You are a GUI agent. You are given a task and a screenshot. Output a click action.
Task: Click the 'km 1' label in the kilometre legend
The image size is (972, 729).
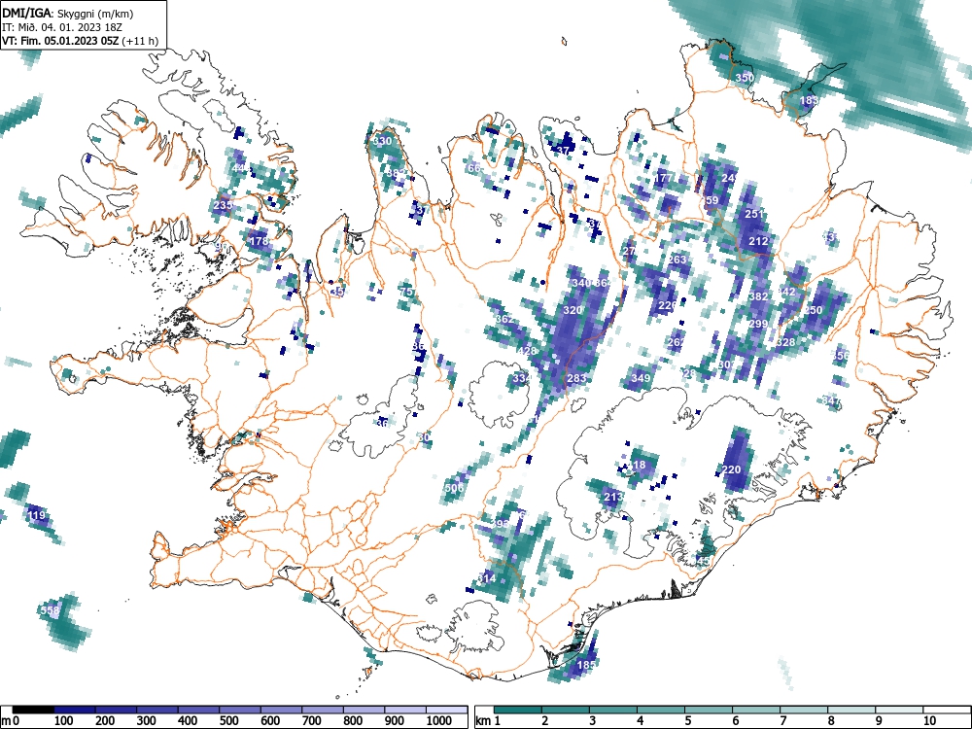click(488, 721)
